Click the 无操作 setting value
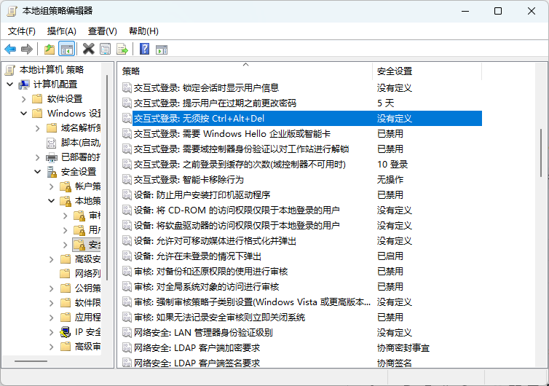This screenshot has width=549, height=386. point(390,180)
